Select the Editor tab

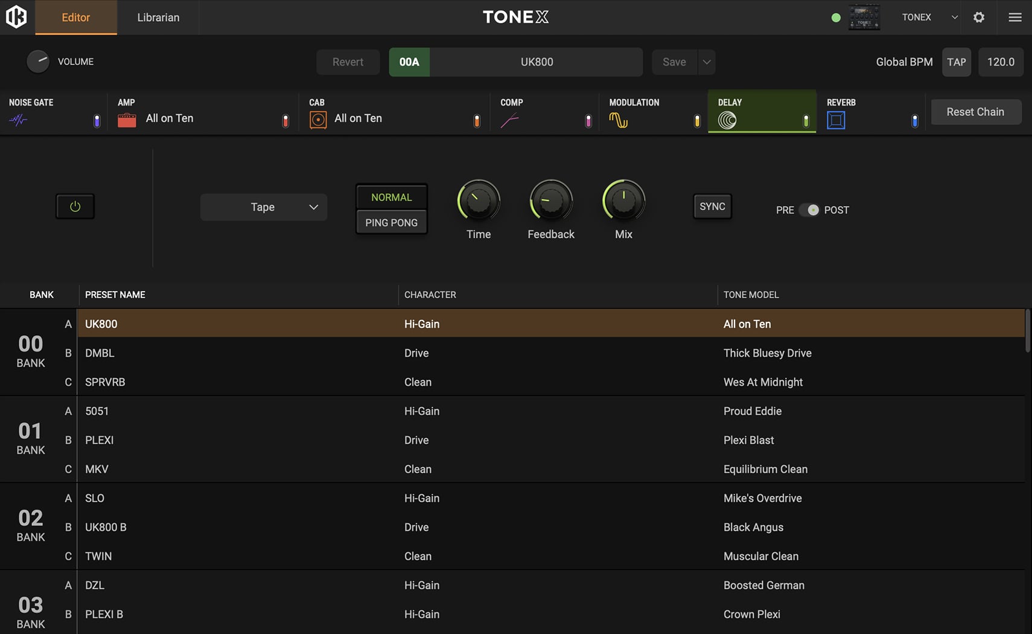tap(76, 18)
